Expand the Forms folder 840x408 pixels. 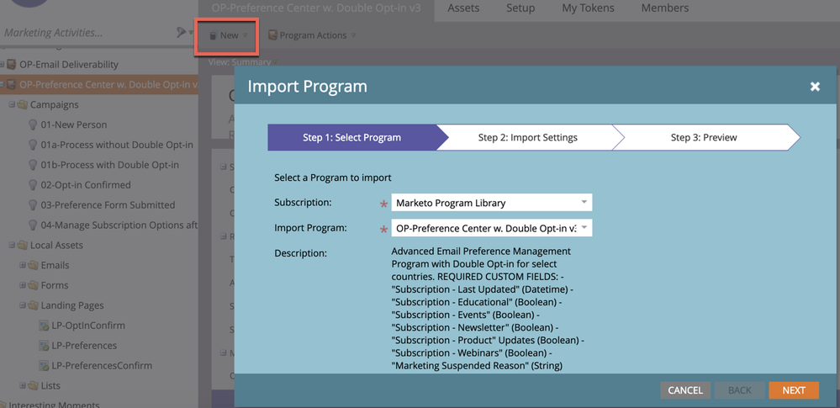[x=23, y=285]
